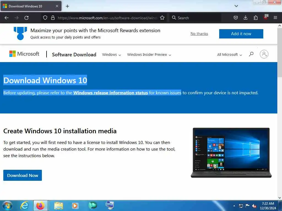The image size is (282, 211).
Task: Bookmark this page with the star
Action: (162, 18)
